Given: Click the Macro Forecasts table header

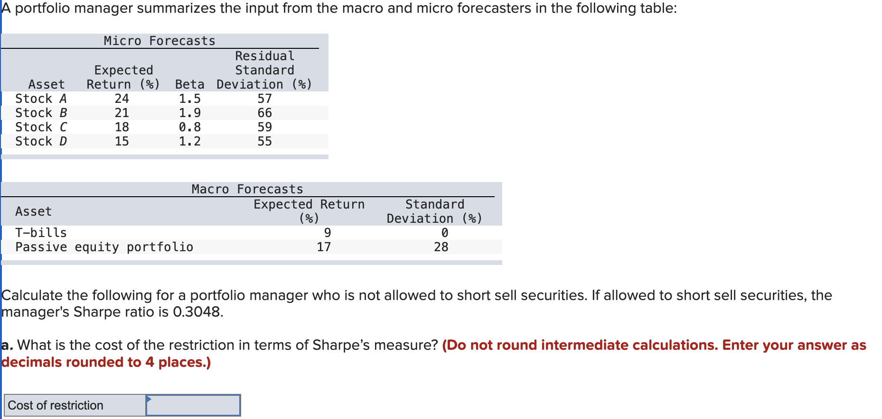Looking at the screenshot, I should click(246, 189).
